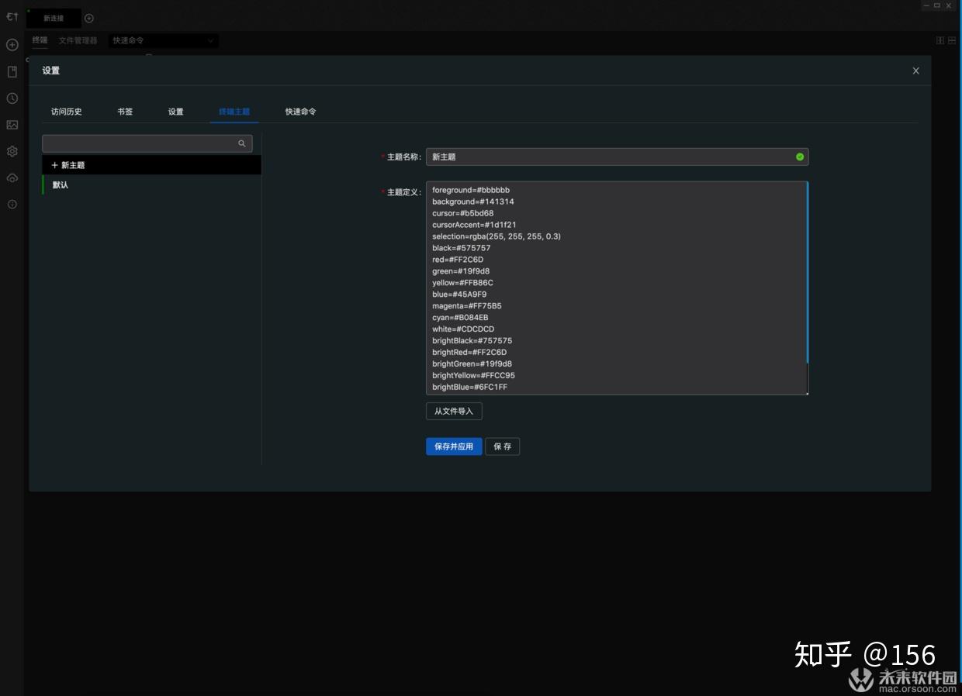Open settings gear icon in sidebar
This screenshot has height=696, width=962.
tap(12, 151)
